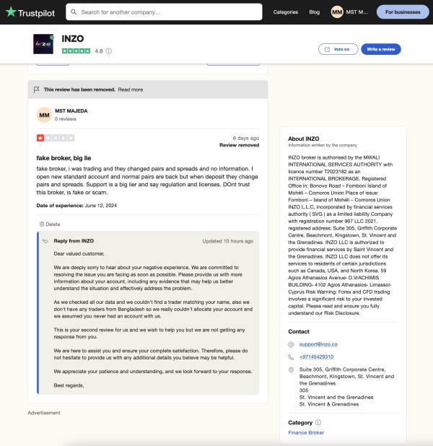Click the +97145429310 phone link
Image resolution: width=433 pixels, height=446 pixels.
(x=316, y=357)
